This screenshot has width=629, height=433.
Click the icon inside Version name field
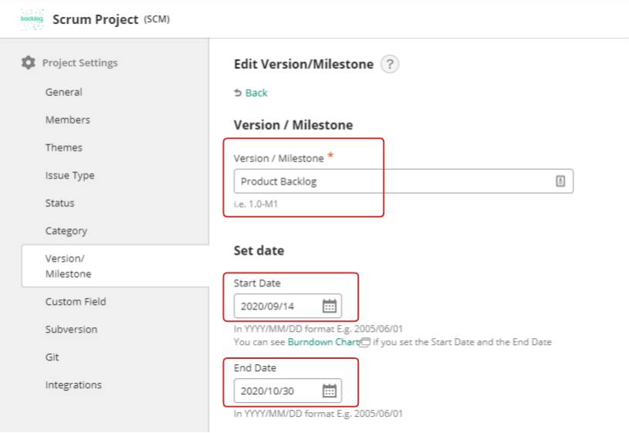click(560, 181)
